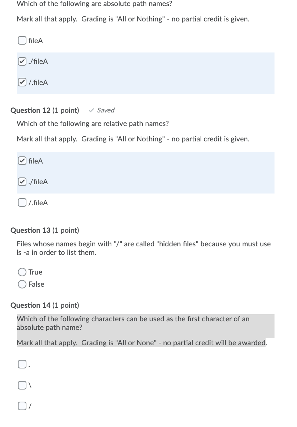This screenshot has height=427, width=297.
Task: Check the "." option in Question 14
Action: click(22, 364)
